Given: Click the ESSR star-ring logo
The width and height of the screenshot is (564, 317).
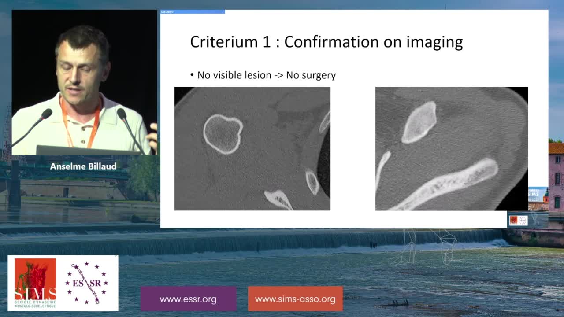Looking at the screenshot, I should pos(86,283).
